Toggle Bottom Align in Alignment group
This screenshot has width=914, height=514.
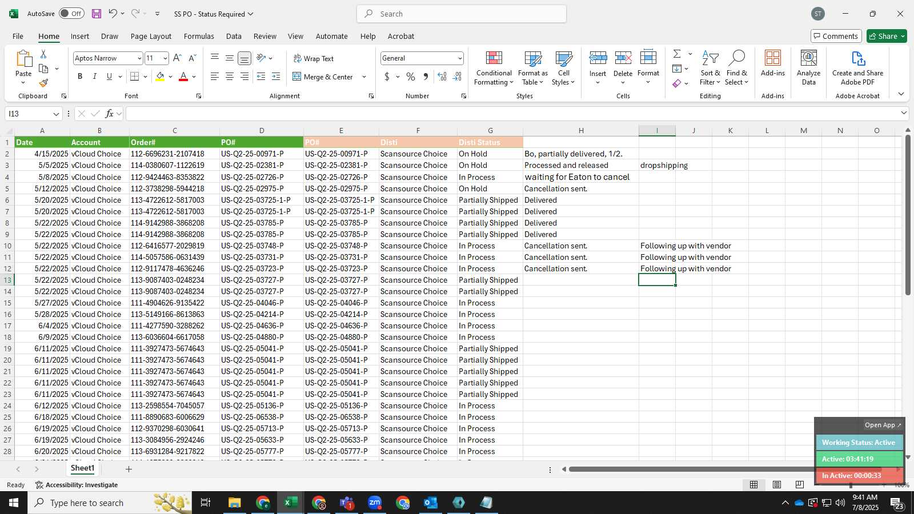click(244, 58)
